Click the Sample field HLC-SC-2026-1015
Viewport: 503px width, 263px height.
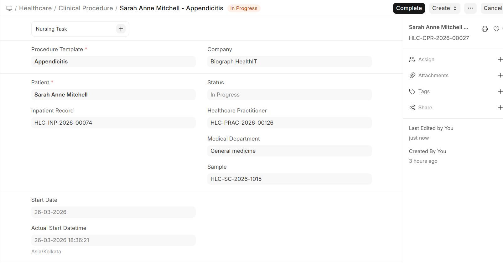click(289, 179)
